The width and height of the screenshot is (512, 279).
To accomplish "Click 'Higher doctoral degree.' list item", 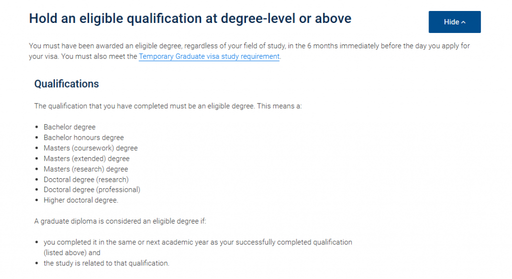I will pos(81,200).
